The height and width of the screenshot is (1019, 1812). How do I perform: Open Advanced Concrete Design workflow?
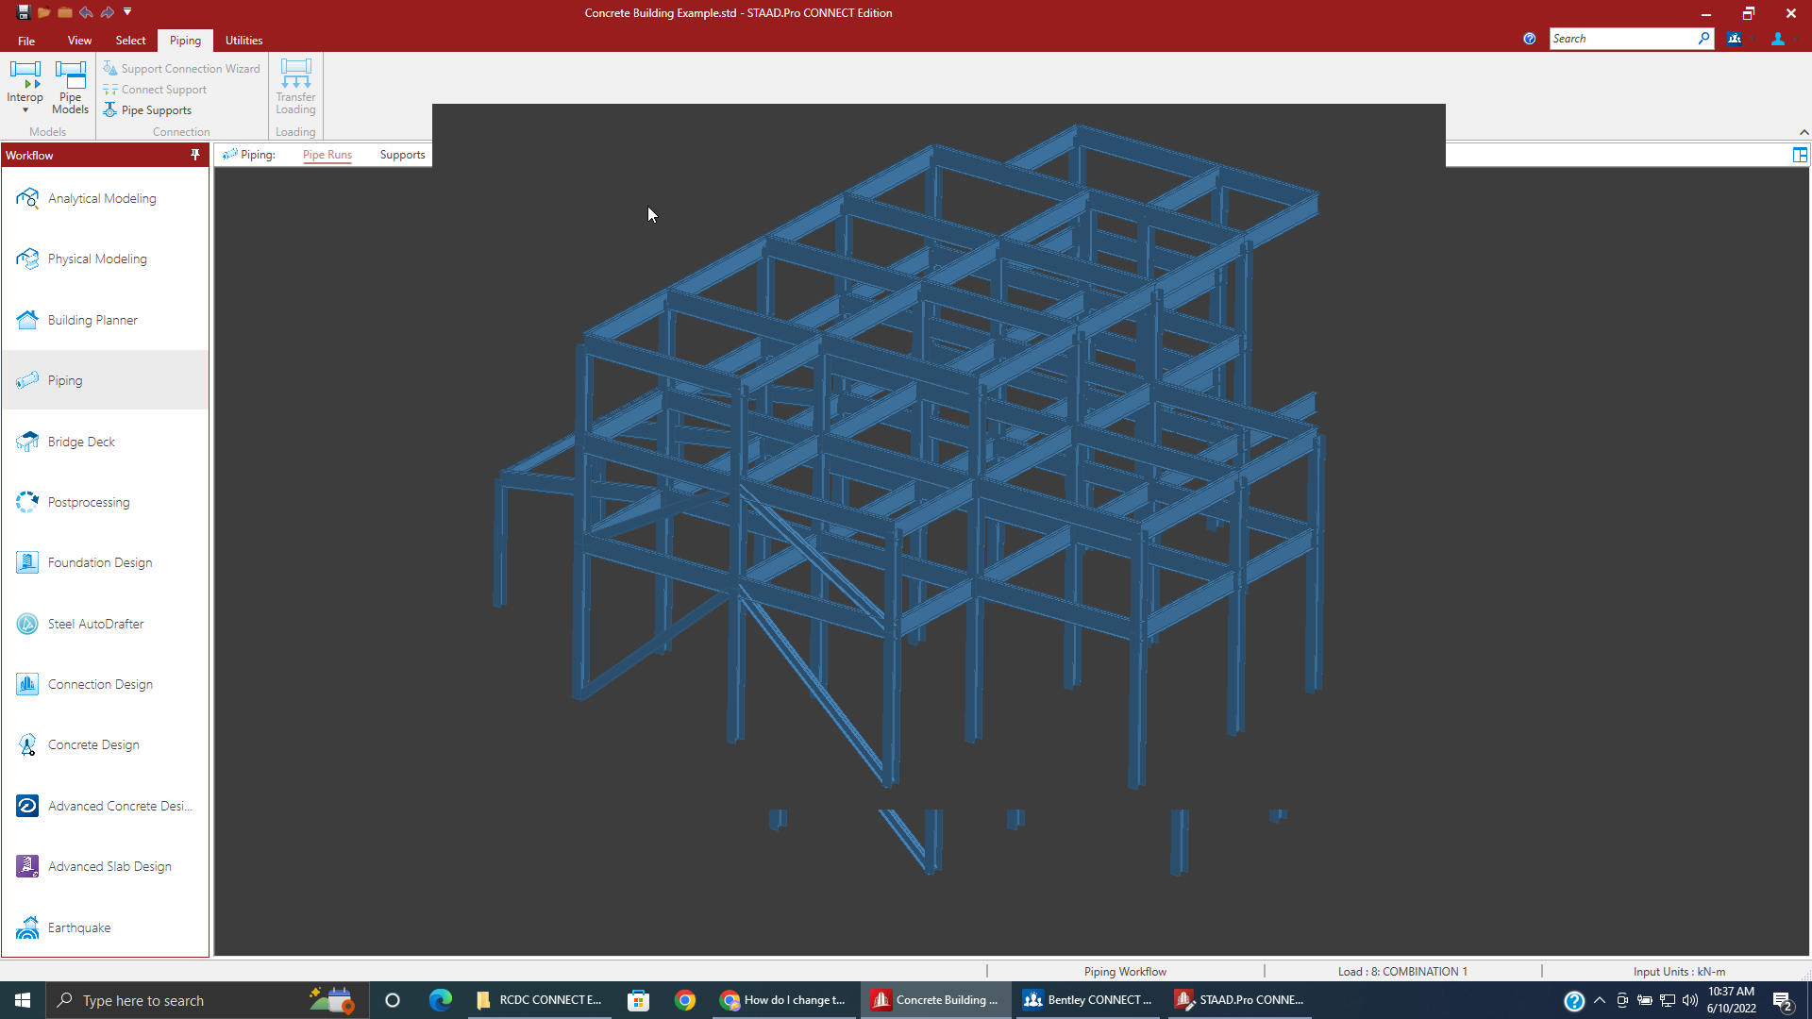pyautogui.click(x=105, y=806)
